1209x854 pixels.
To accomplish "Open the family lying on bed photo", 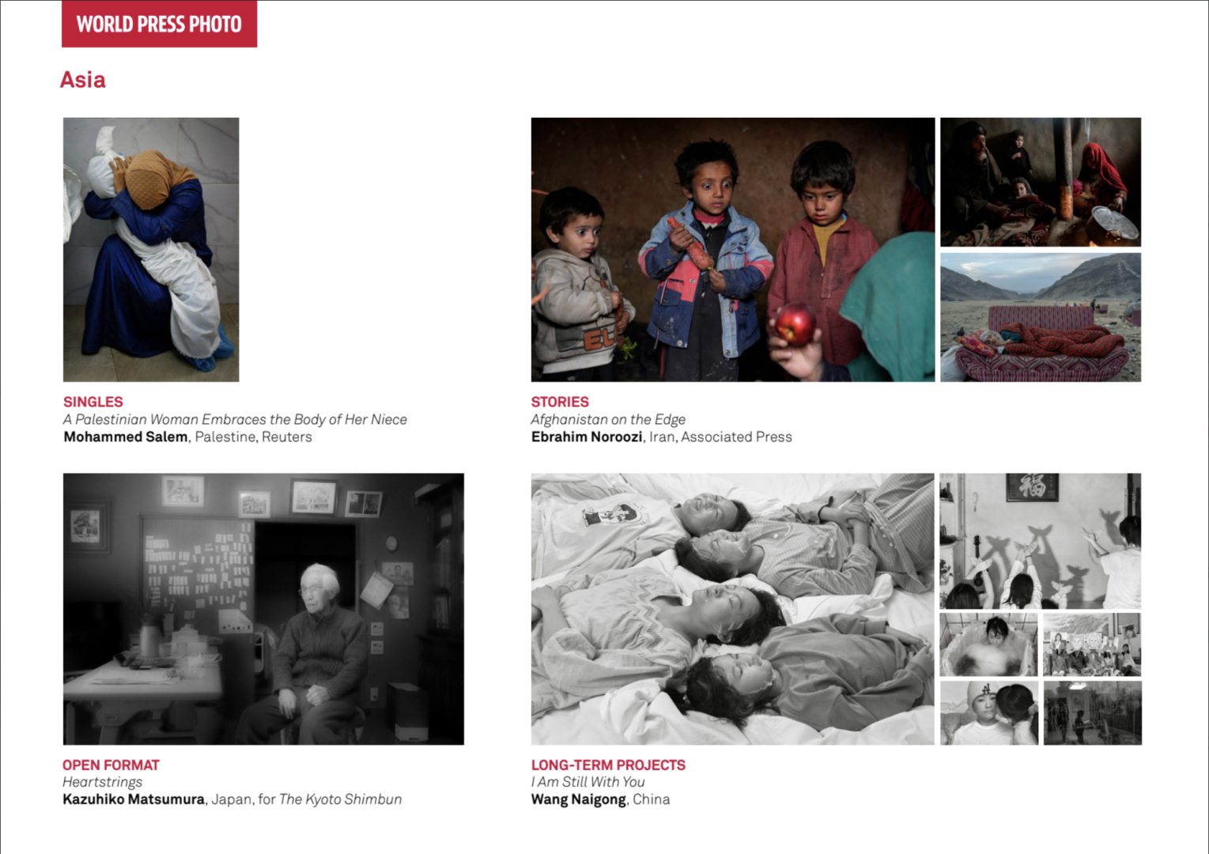I will (732, 609).
